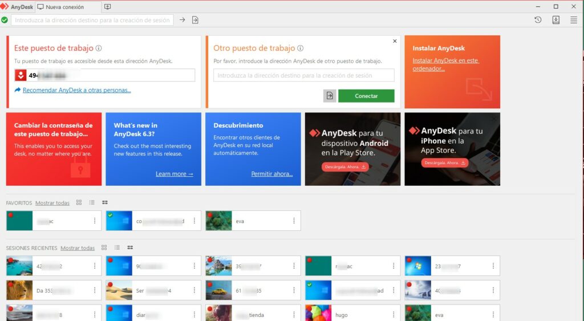Click Descárgala Ahora on the Android banner
Screen dimensions: 584x321
[x=345, y=167]
